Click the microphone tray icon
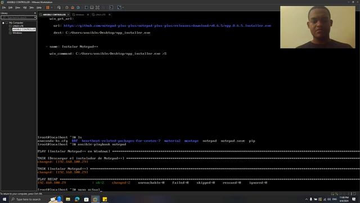Screen dimensions: 360x203 [x=311, y=199]
